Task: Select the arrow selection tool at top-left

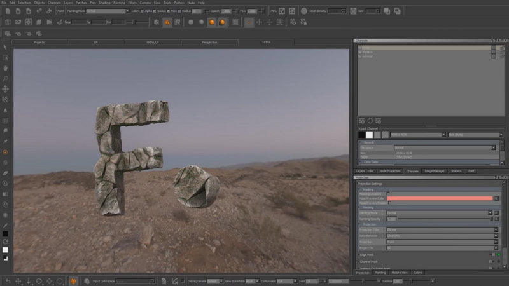Action: (6, 47)
